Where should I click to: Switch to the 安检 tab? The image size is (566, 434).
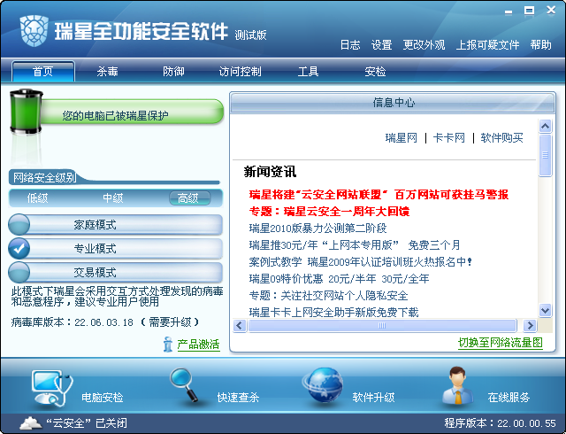(375, 71)
